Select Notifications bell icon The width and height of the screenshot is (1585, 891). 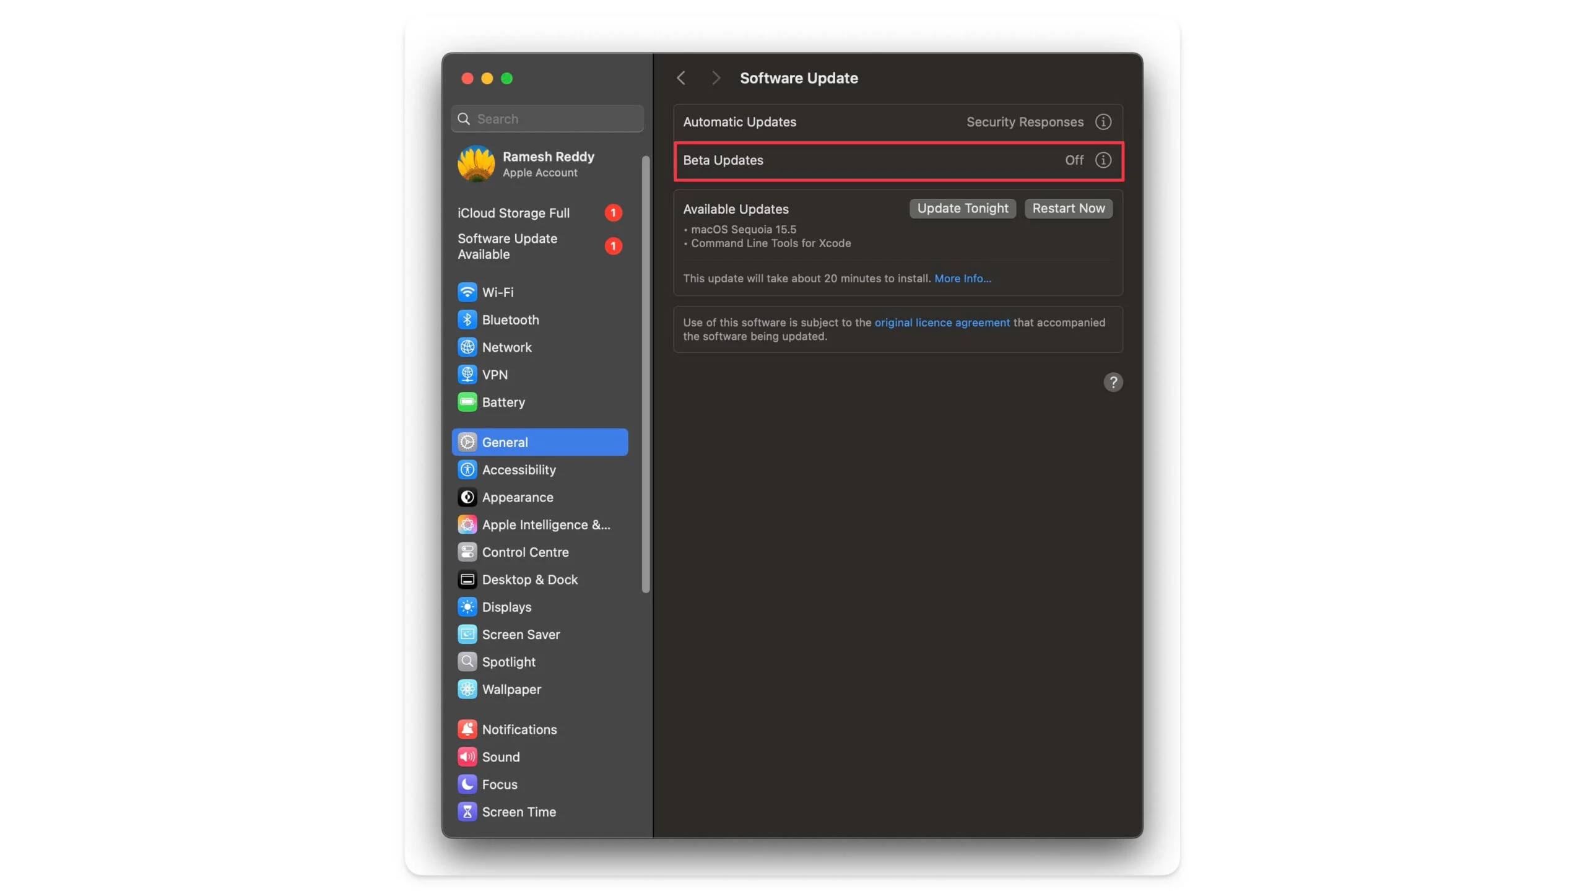pos(467,729)
